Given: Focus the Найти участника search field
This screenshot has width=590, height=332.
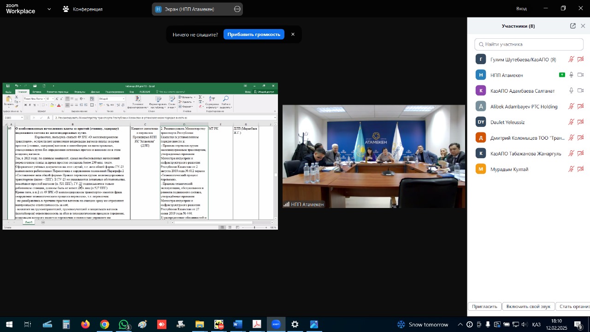Looking at the screenshot, I should 529,44.
